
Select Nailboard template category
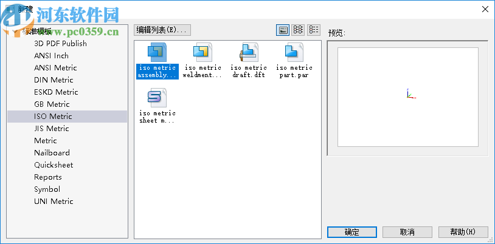[52, 153]
